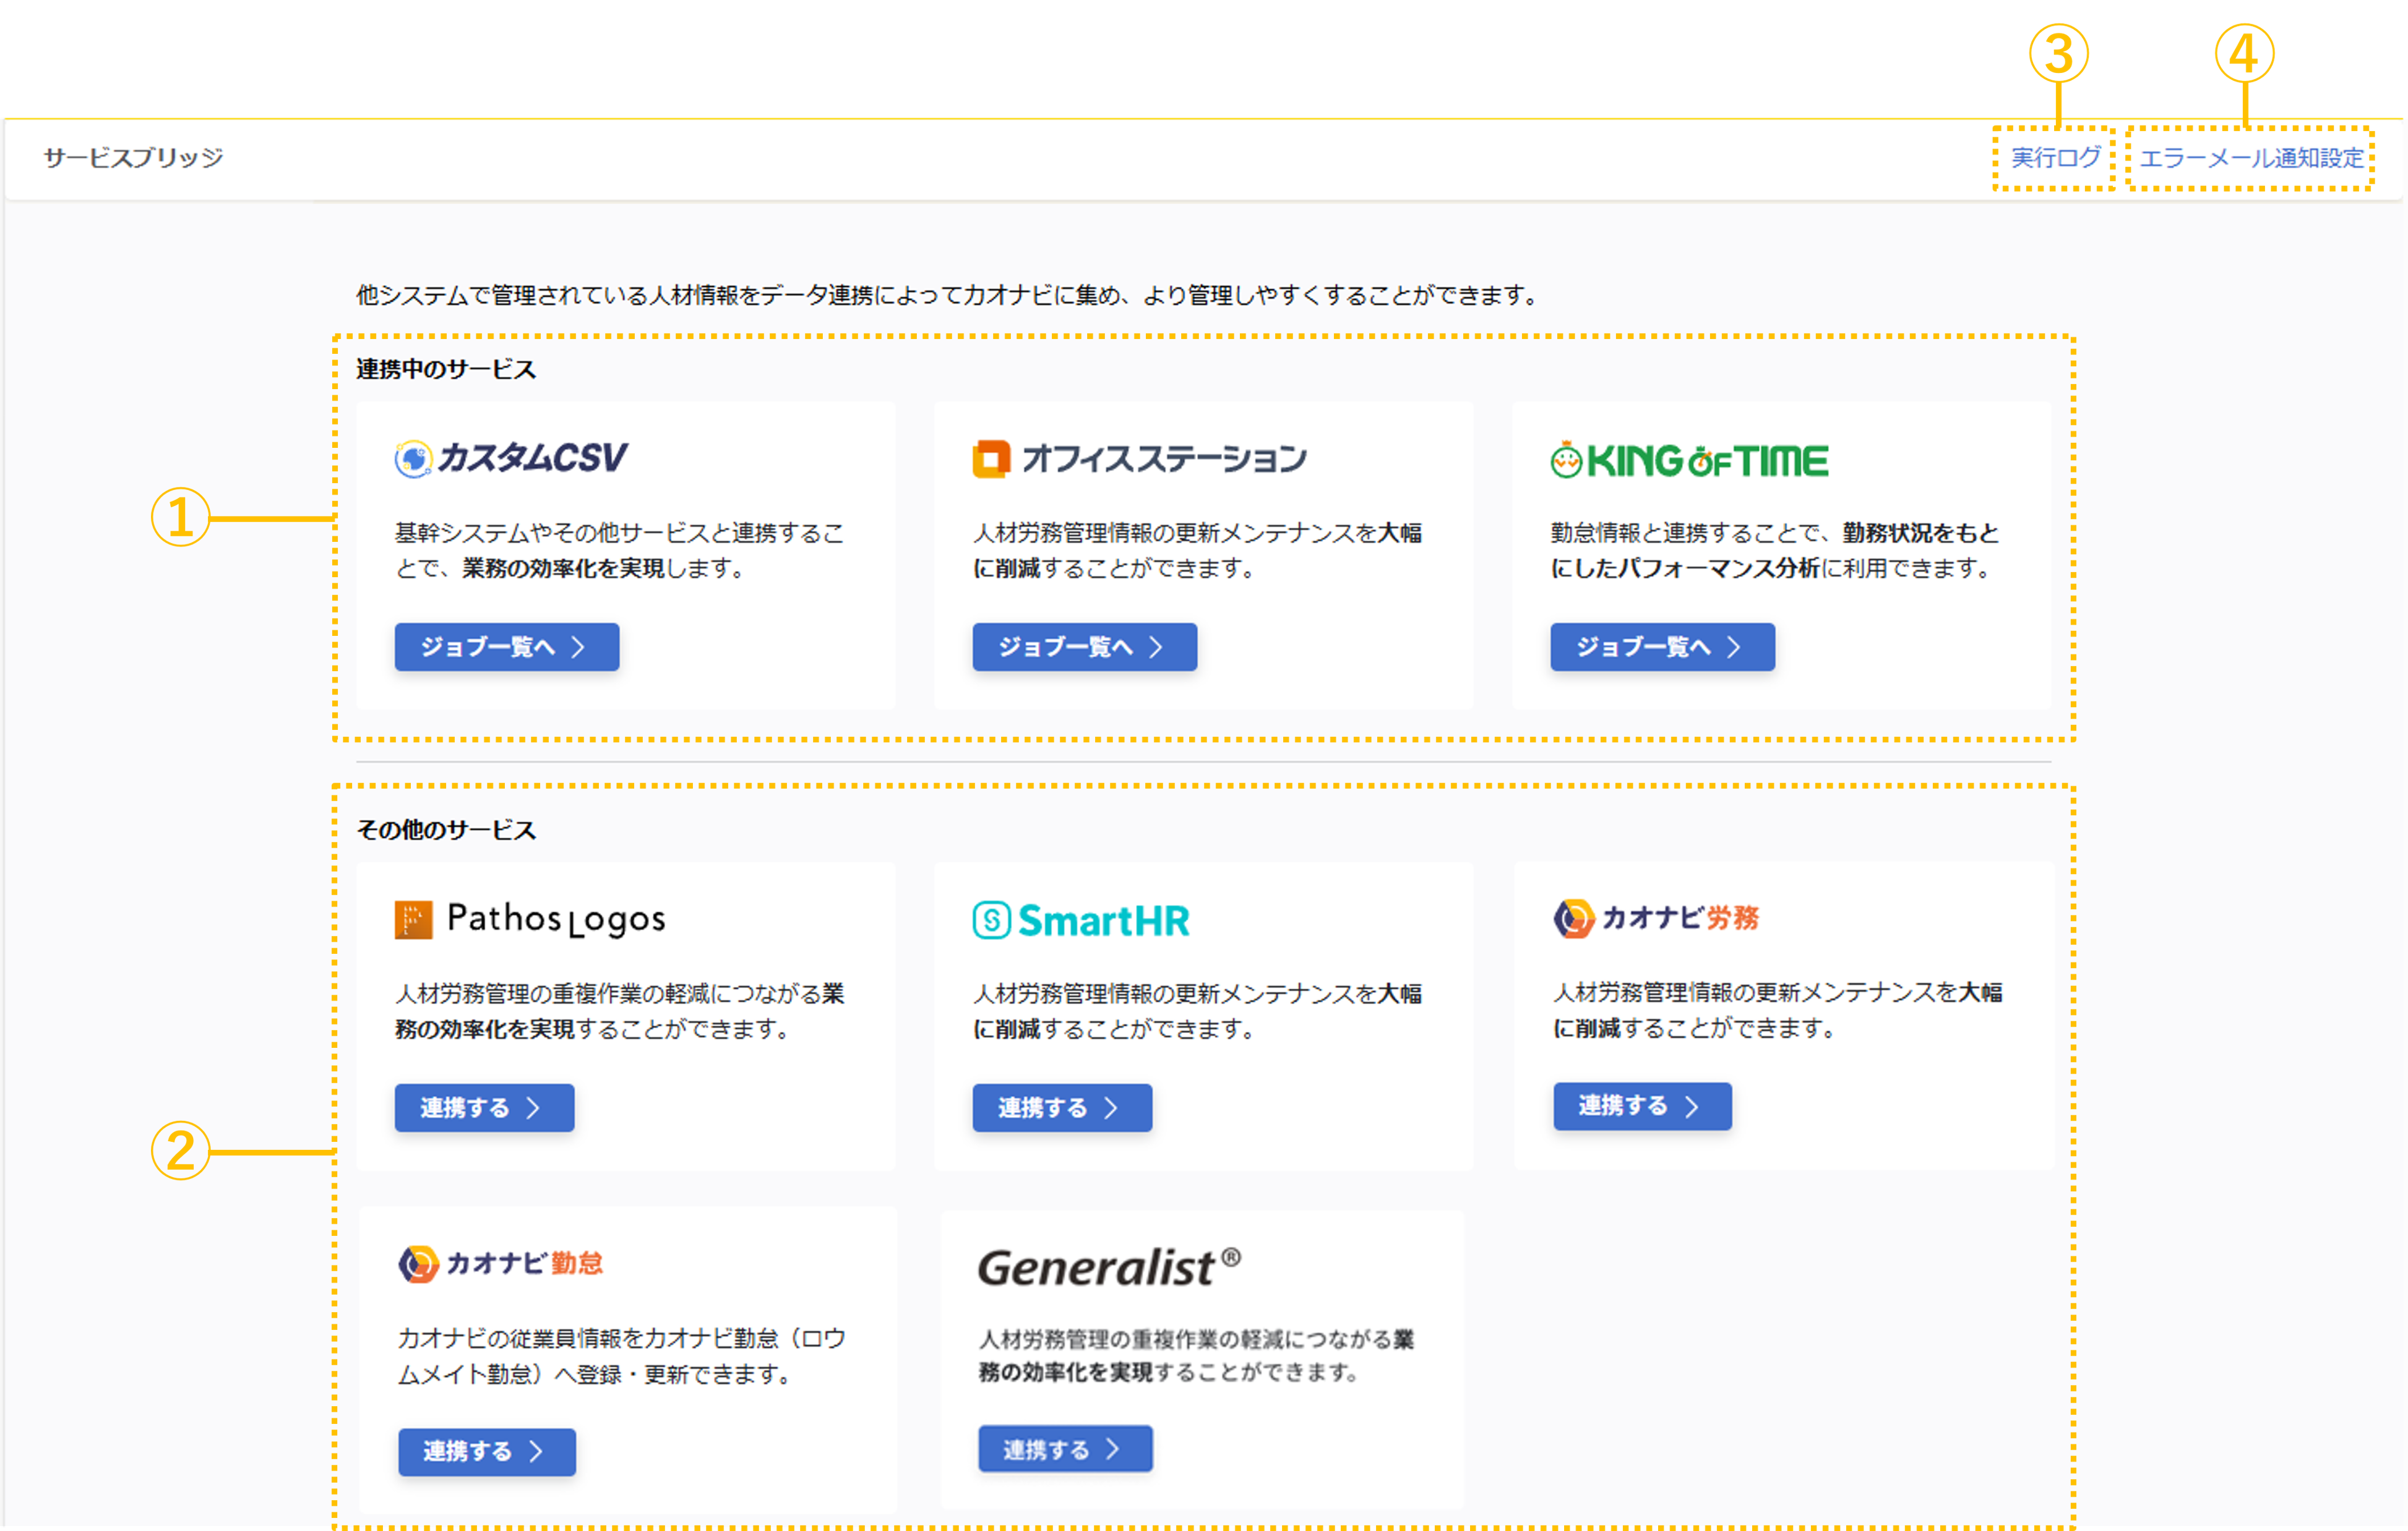
Task: Click 連携する button for カオナビ労務
Action: [x=1643, y=1106]
